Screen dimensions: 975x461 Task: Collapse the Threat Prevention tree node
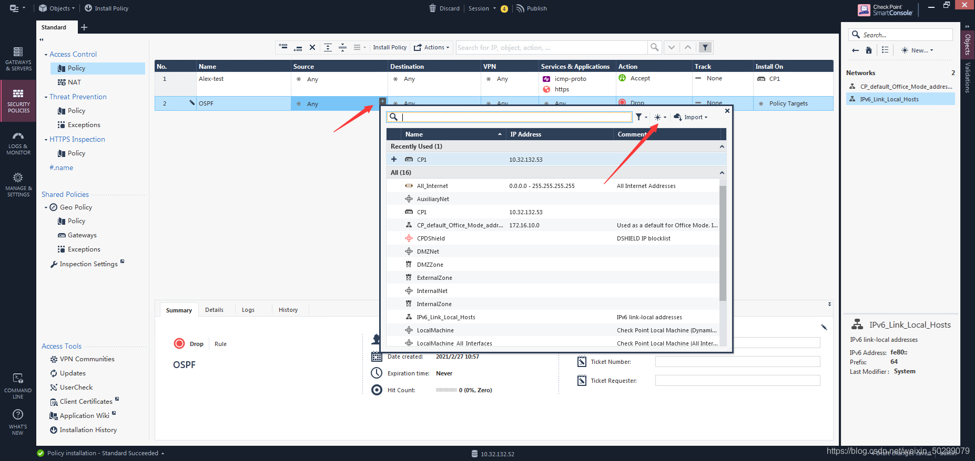[x=46, y=97]
